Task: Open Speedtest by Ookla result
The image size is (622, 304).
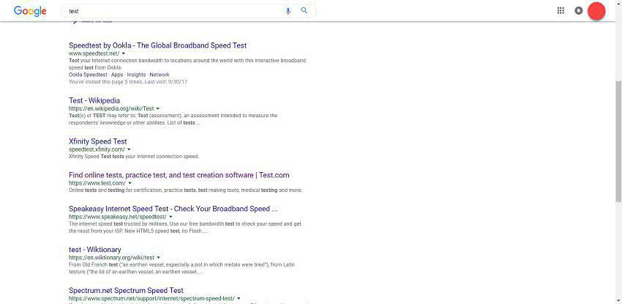Action: (157, 45)
